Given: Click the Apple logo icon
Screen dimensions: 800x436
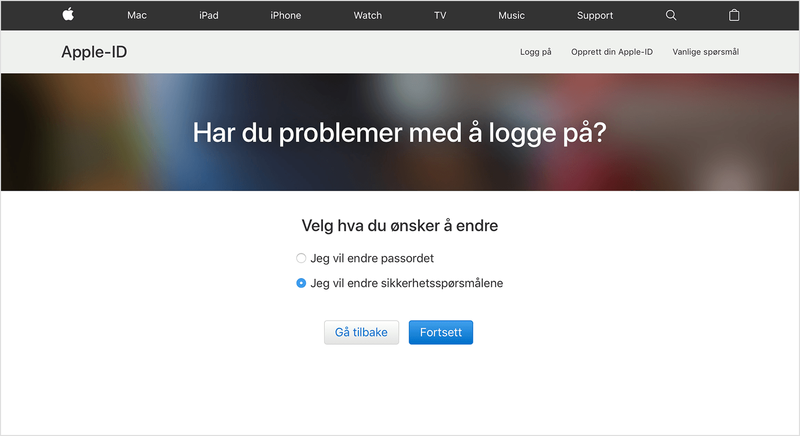Looking at the screenshot, I should pyautogui.click(x=68, y=15).
